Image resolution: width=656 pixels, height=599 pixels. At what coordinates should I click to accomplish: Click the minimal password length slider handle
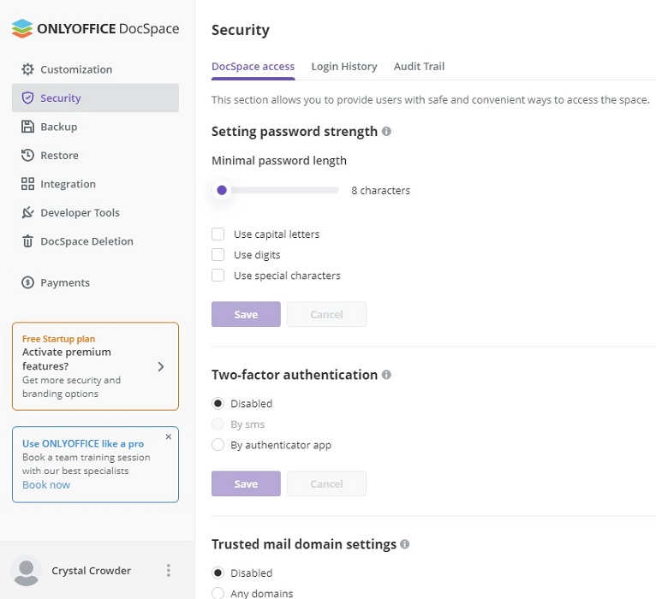tap(222, 190)
